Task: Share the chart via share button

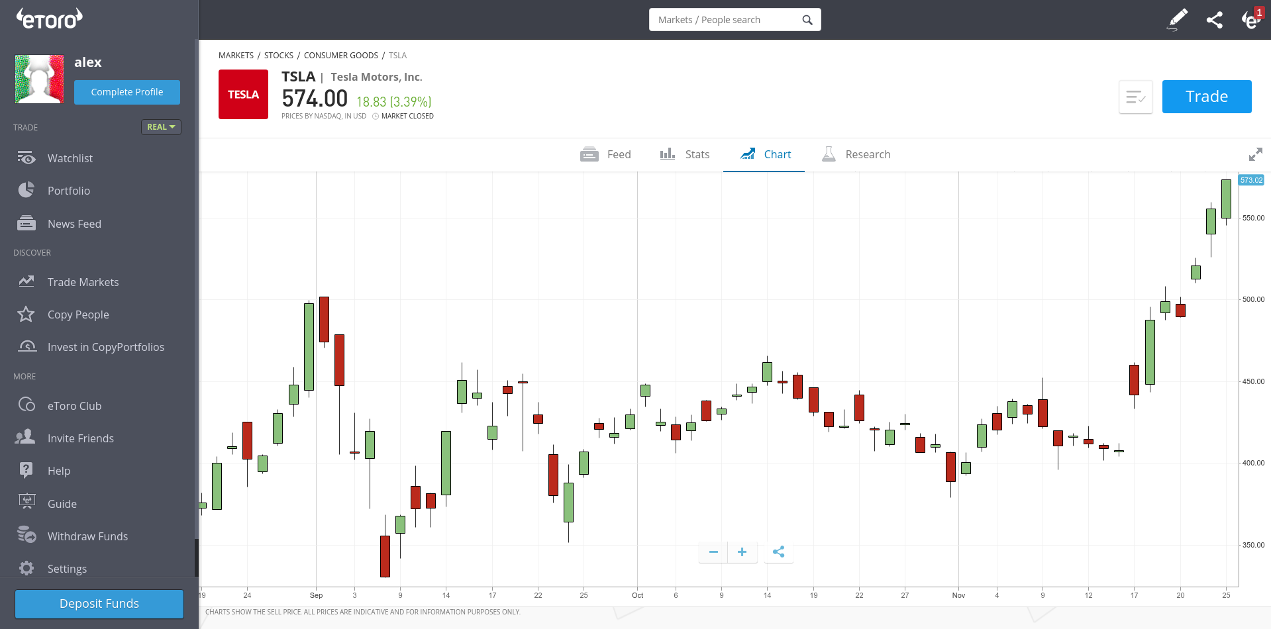Action: tap(778, 552)
